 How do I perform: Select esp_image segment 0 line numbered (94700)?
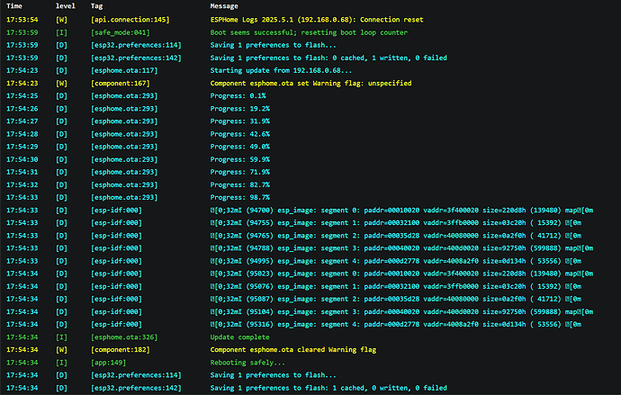(x=401, y=211)
